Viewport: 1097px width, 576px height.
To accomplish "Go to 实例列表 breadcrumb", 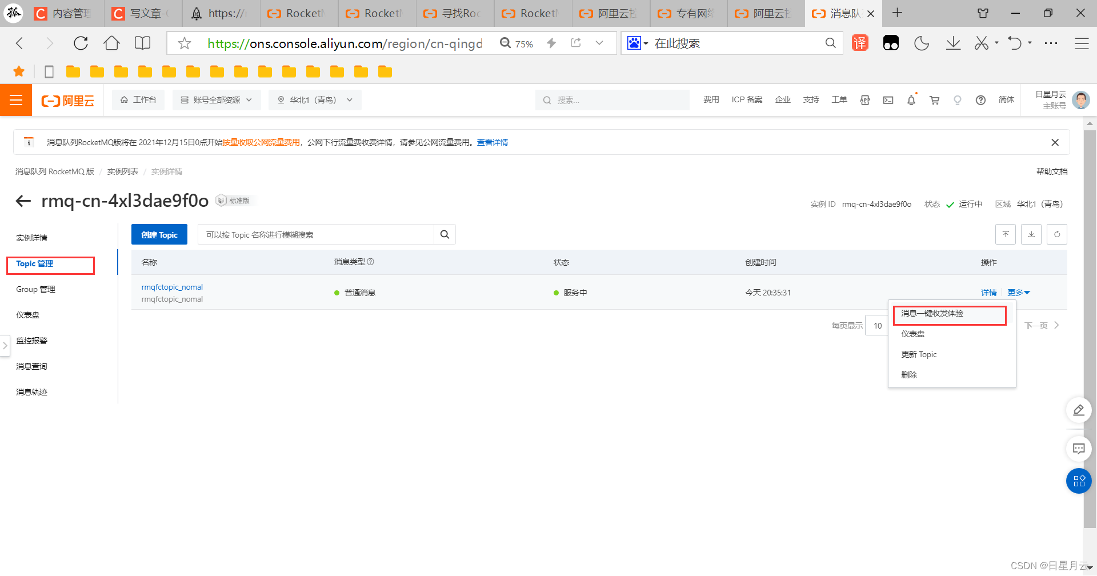I will tap(122, 171).
